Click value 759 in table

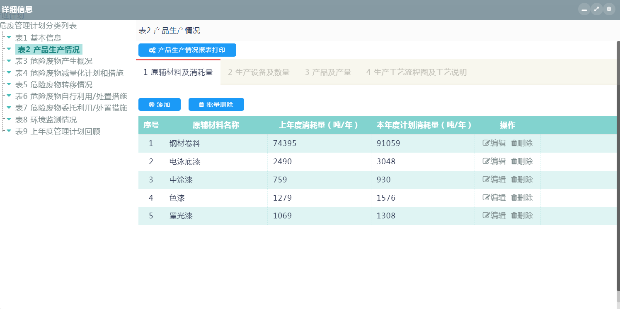pos(280,180)
